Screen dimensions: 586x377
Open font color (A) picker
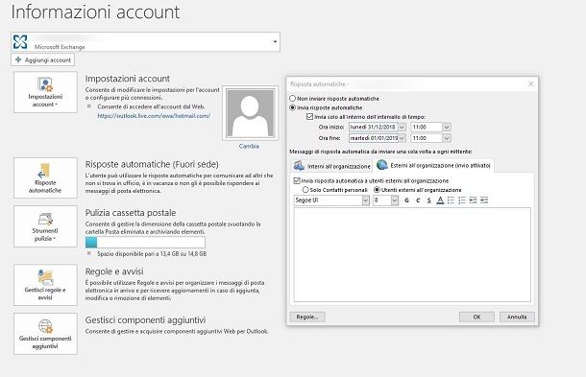(440, 200)
